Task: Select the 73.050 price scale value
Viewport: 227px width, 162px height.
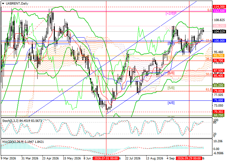Action: tap(219, 105)
